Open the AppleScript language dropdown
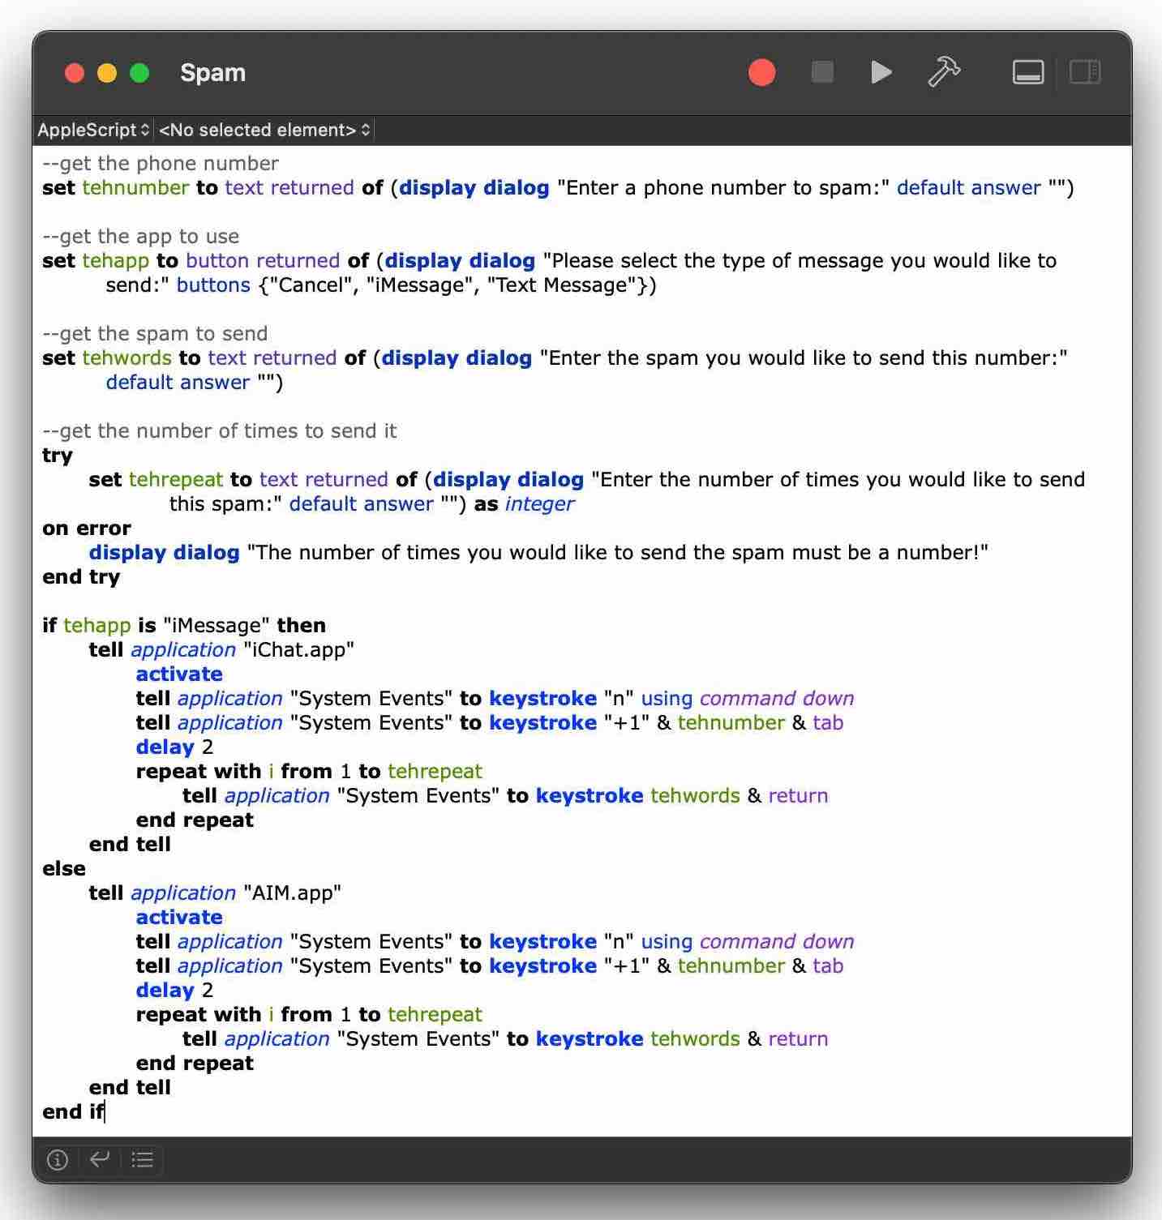This screenshot has width=1162, height=1220. tap(93, 130)
